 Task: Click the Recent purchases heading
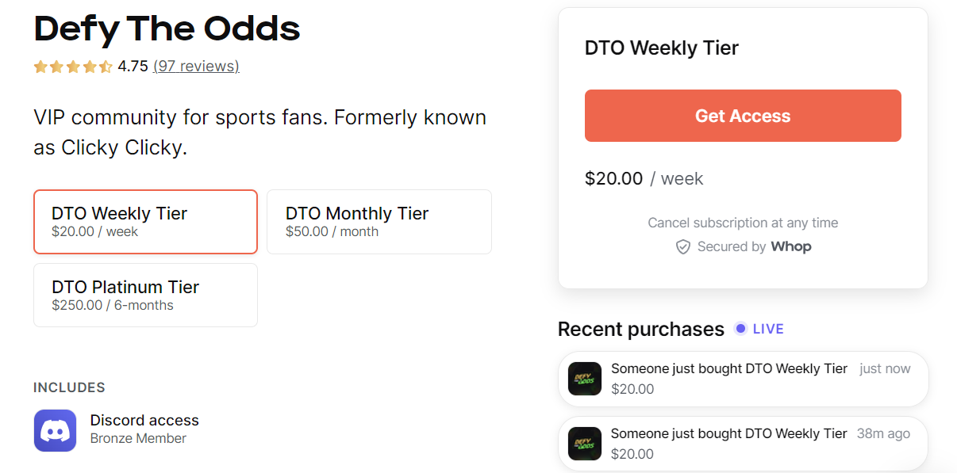(640, 329)
